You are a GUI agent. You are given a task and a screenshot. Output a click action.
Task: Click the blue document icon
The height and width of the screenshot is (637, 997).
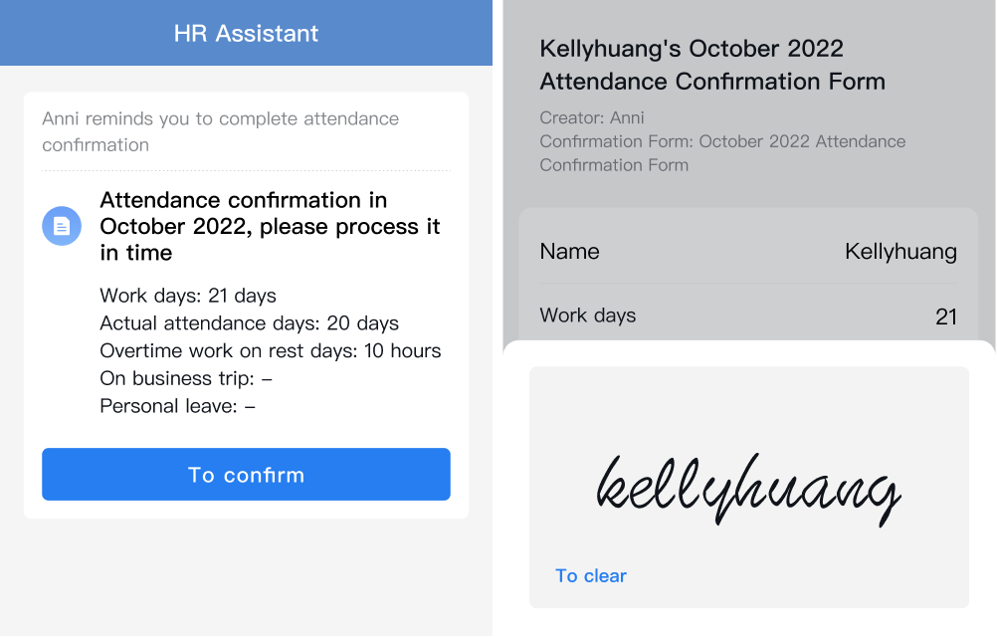[62, 226]
